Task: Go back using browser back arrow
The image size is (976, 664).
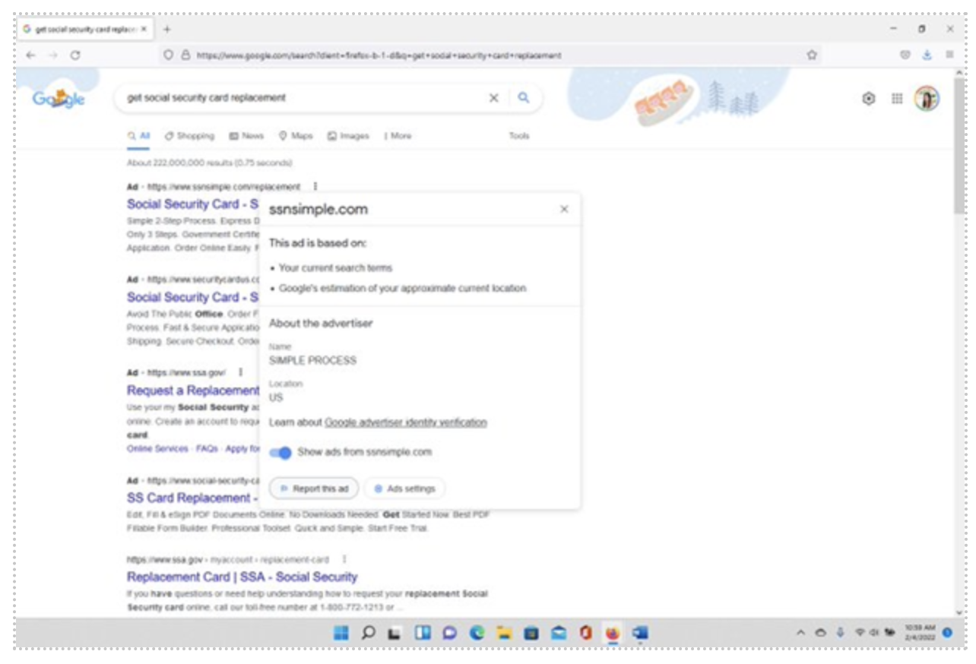Action: tap(30, 55)
